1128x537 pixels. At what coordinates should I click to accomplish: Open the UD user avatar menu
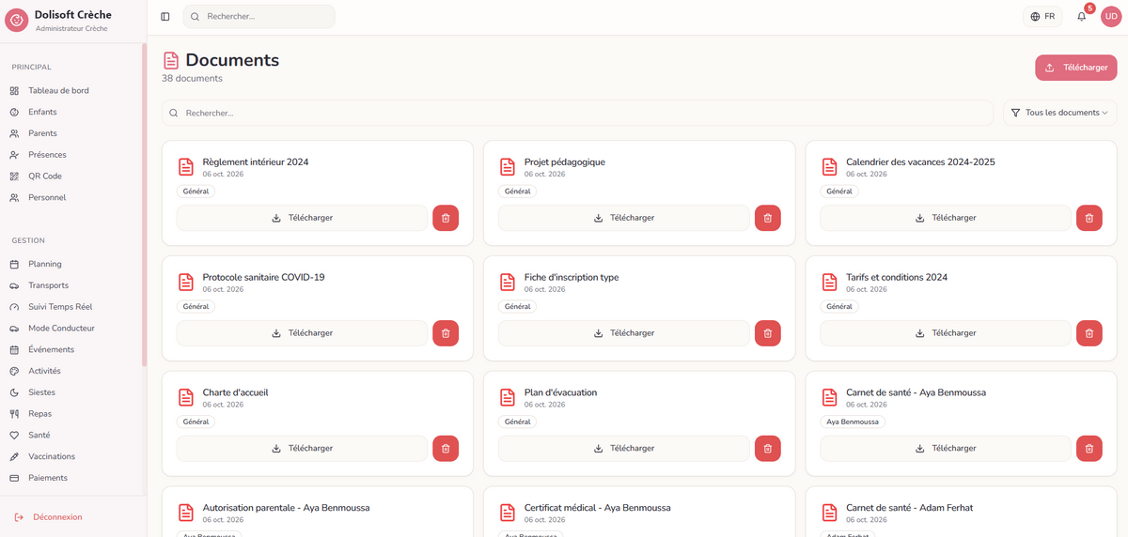pyautogui.click(x=1111, y=16)
